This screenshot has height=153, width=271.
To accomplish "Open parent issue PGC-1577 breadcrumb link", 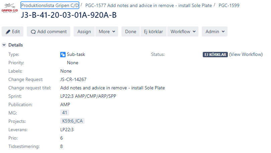I will click(x=149, y=6).
